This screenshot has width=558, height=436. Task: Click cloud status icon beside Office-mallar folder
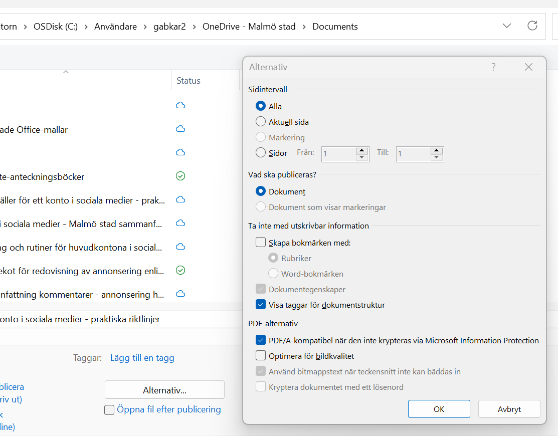click(x=180, y=129)
